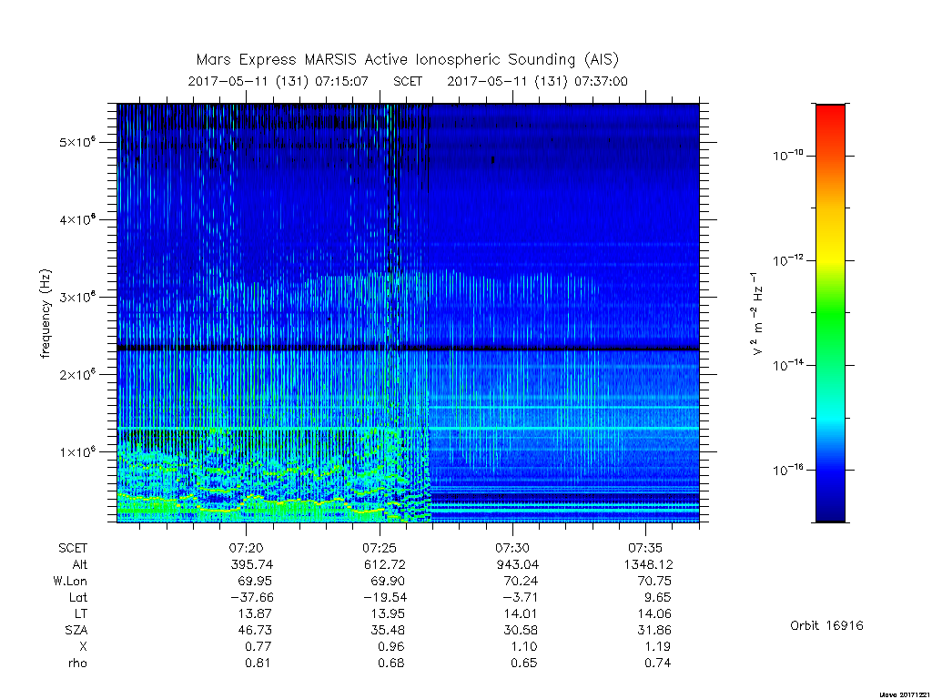Click the altitude value 943.04
This screenshot has width=932, height=699.
point(520,564)
